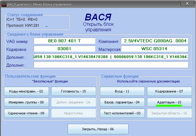Click the IC=1 TE=0 RE=0 status line
196x136 pixels.
coord(22,19)
